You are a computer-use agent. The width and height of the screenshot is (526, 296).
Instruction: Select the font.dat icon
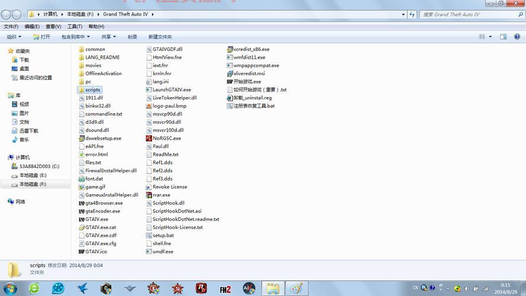[x=82, y=179]
